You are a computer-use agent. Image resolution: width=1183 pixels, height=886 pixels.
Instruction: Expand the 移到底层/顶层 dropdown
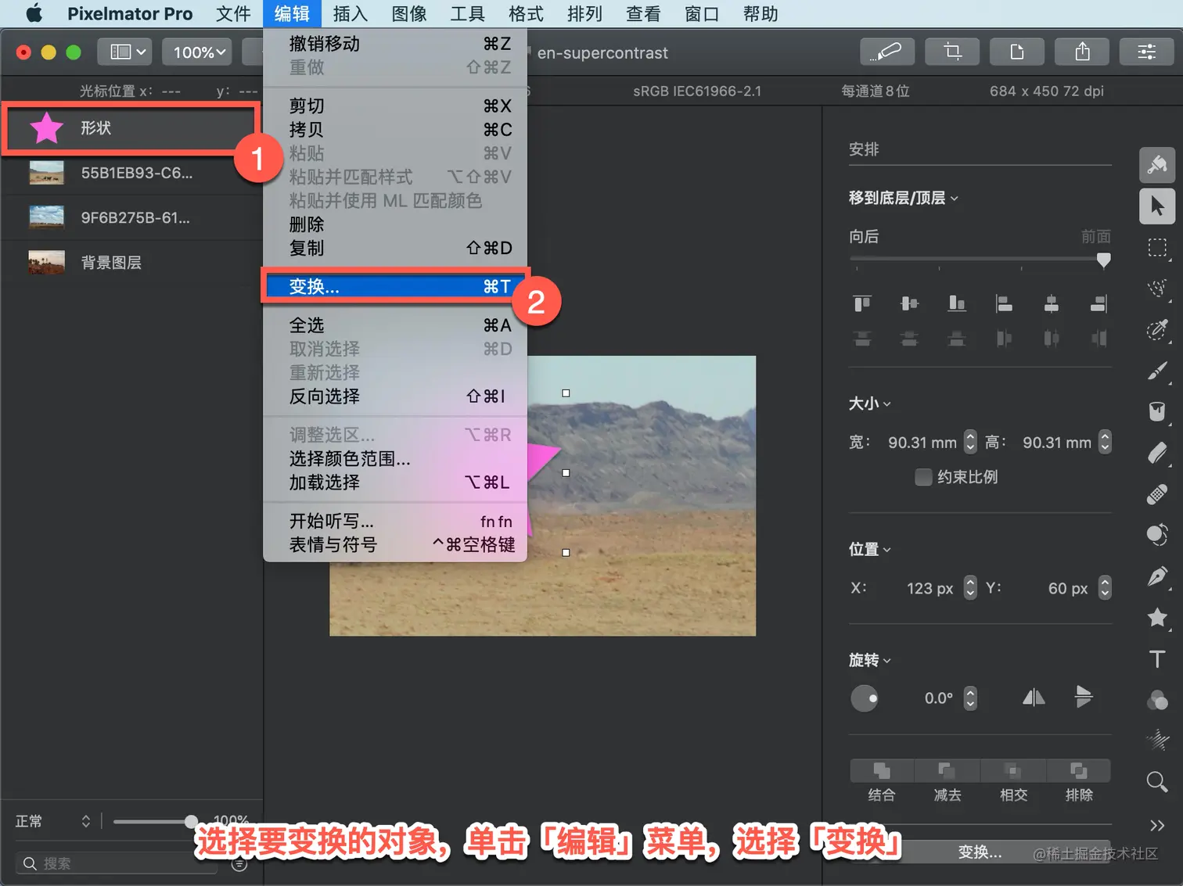[903, 198]
